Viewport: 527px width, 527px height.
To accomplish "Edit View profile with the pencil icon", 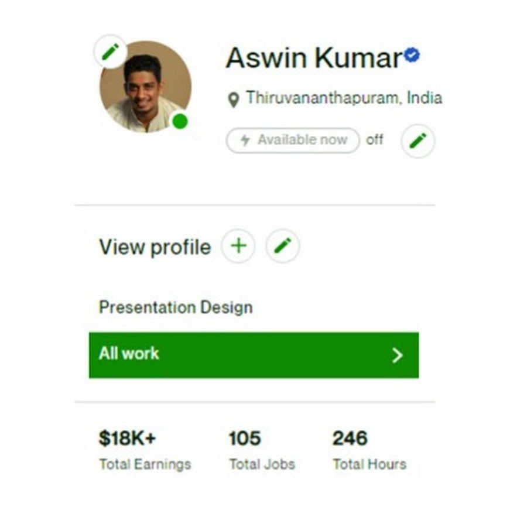I will [283, 246].
